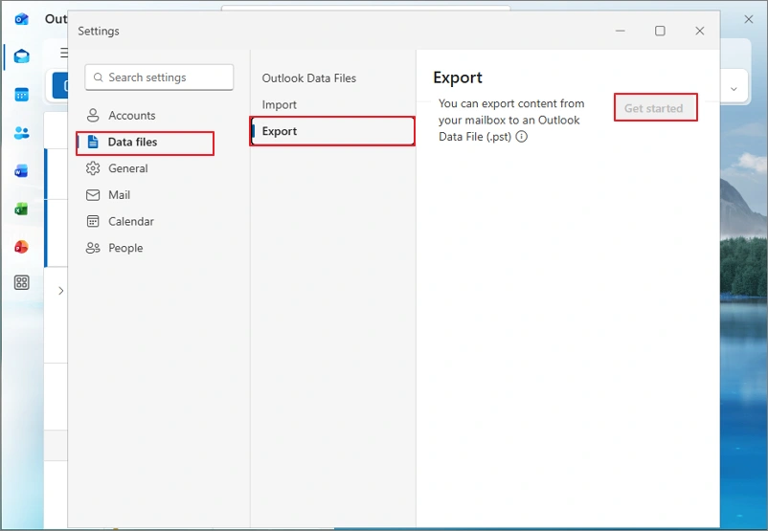Maximize the Settings window
Viewport: 768px width, 531px height.
point(660,31)
